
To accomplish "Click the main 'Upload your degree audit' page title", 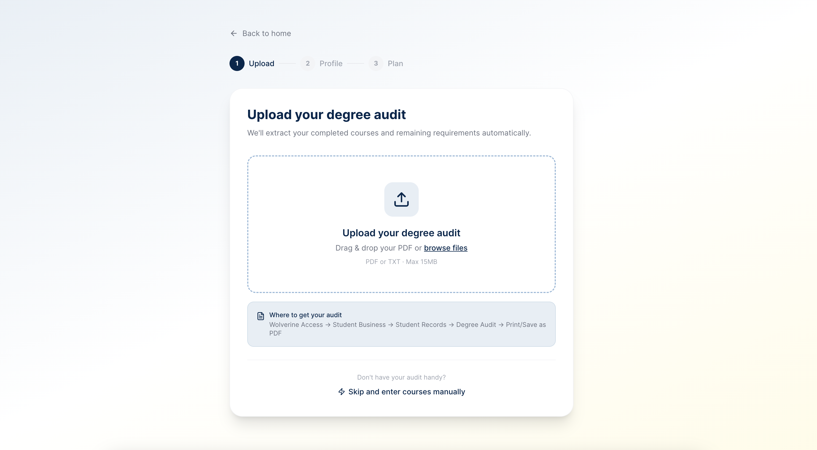I will pyautogui.click(x=326, y=115).
